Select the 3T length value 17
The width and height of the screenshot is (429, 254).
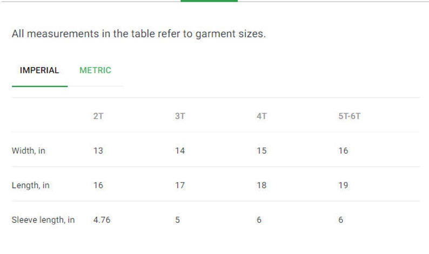pos(180,185)
